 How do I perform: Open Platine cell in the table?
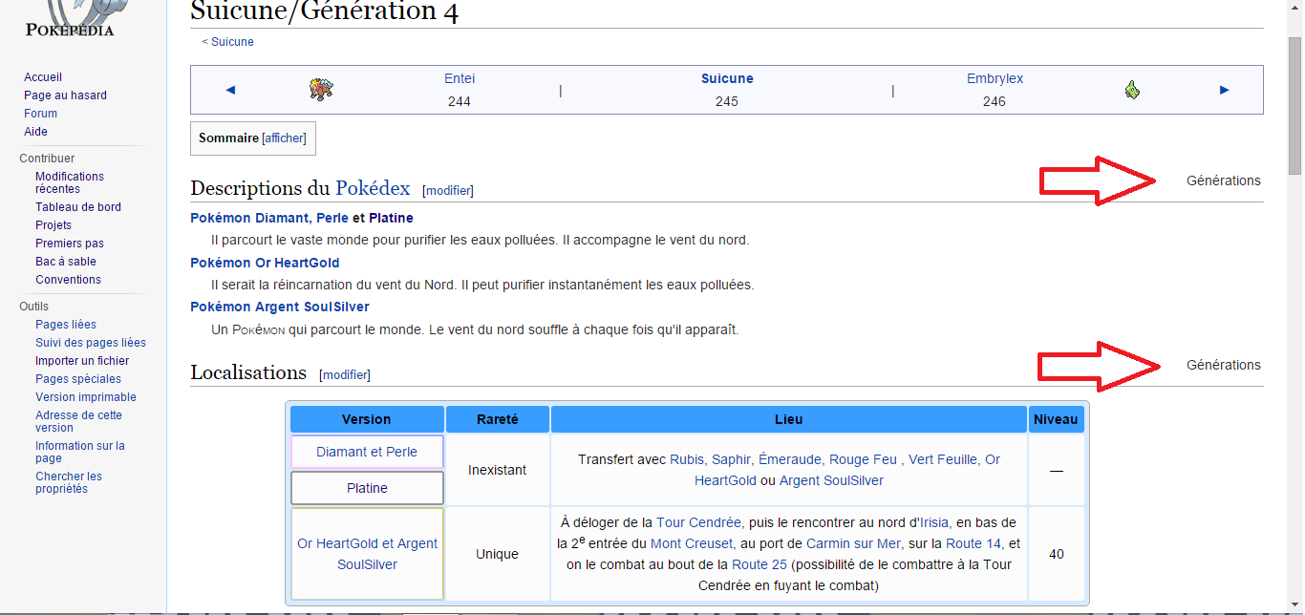click(x=367, y=488)
